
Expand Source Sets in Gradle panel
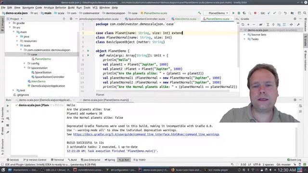[x=245, y=35]
